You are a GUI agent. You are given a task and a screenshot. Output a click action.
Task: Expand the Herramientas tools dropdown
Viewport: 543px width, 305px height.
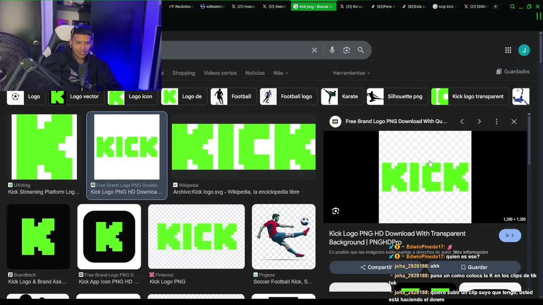coord(351,73)
